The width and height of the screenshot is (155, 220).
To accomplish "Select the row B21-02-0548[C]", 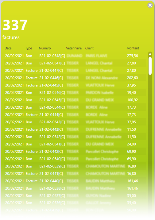I will (75, 56).
